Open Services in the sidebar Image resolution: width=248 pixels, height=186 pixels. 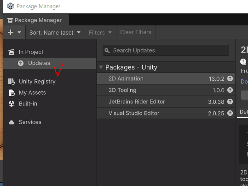pos(50,122)
